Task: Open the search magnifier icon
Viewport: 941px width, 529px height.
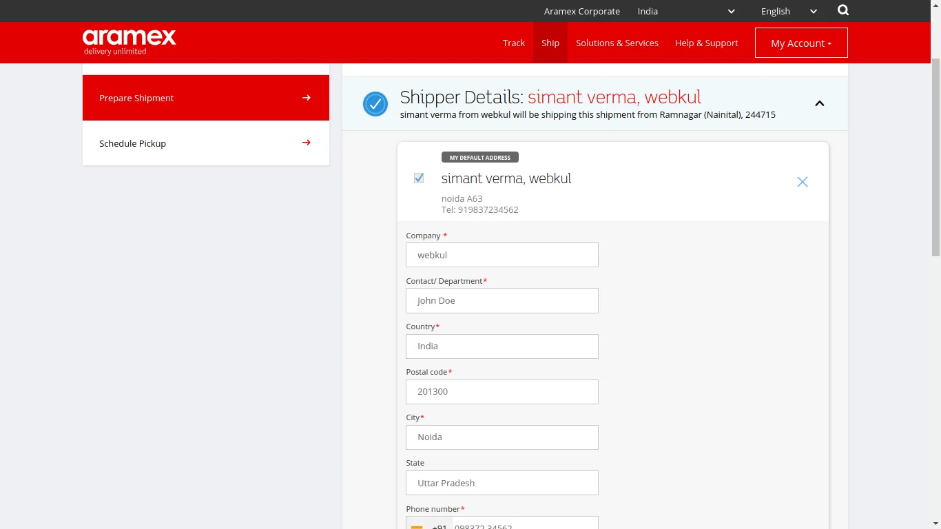Action: click(x=843, y=10)
